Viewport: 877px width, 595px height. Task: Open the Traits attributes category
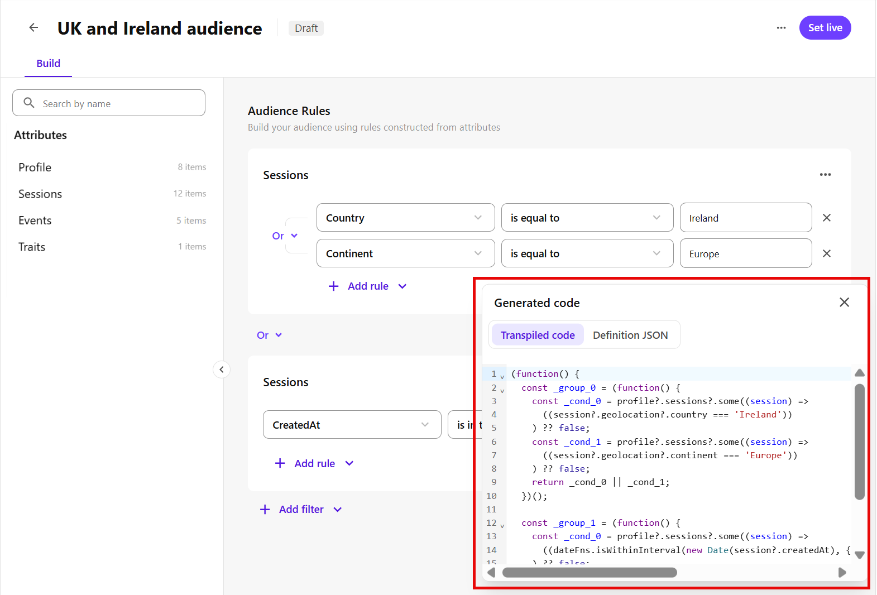coord(112,247)
